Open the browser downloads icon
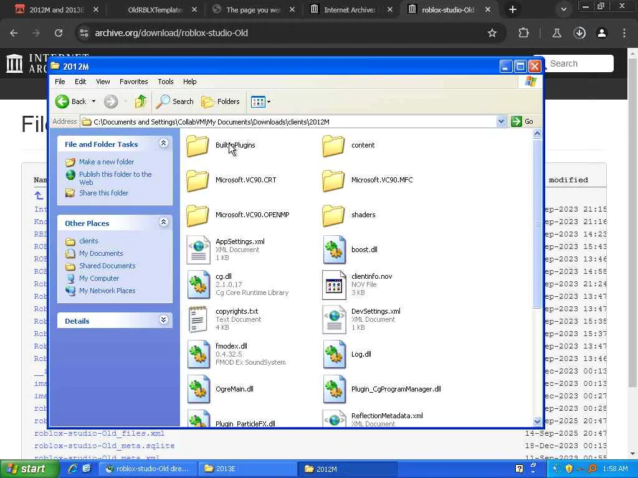Viewport: 638px width, 478px height. pos(579,33)
